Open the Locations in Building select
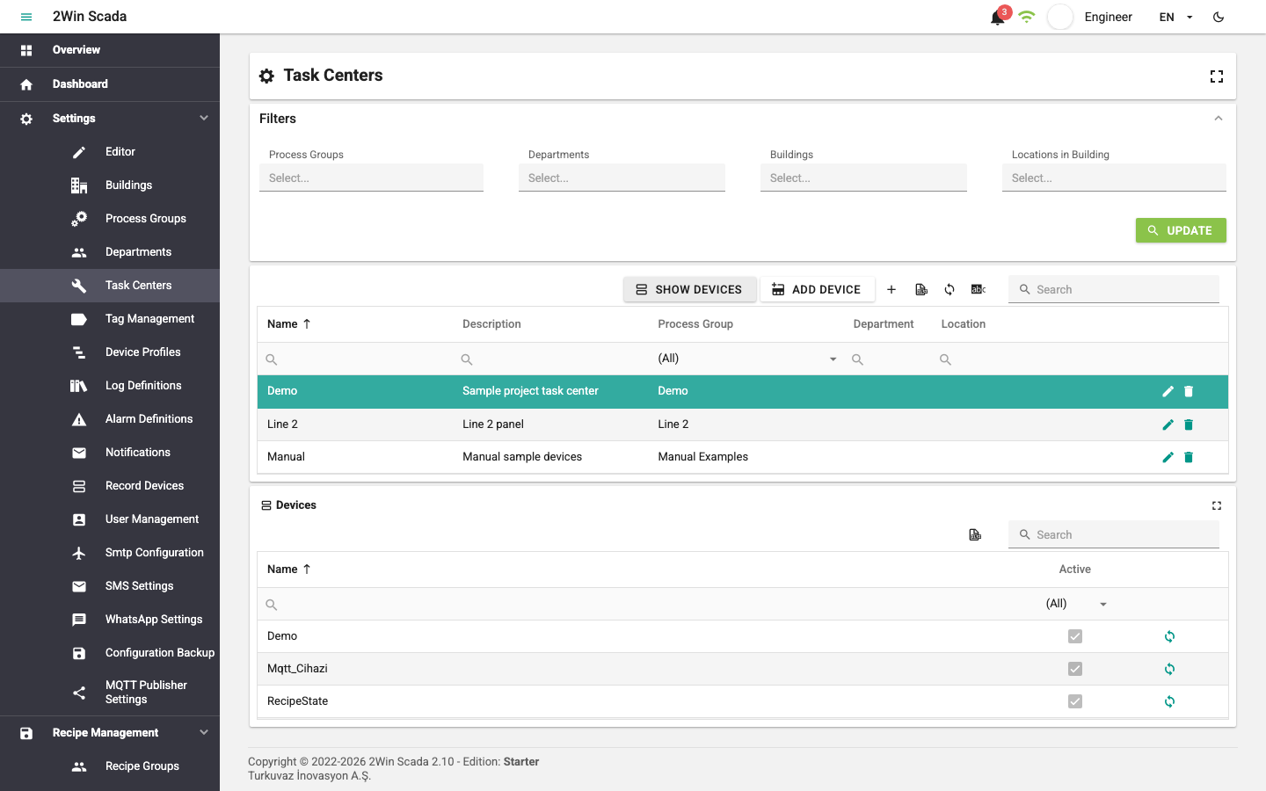Viewport: 1266px width, 791px height. (x=1114, y=178)
